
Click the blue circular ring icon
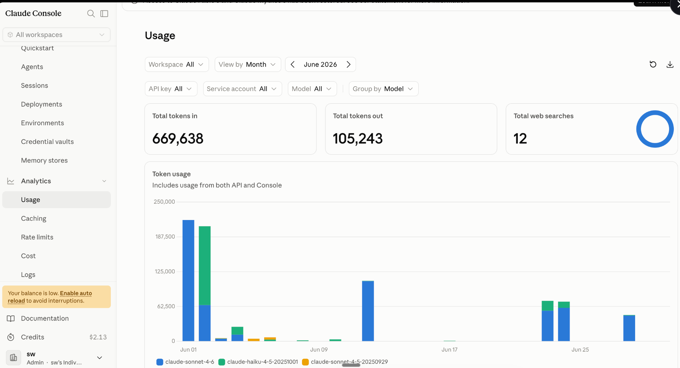point(655,129)
